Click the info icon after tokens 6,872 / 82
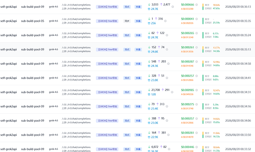Image resolution: width=255 pixels, height=152 pixels. pos(169,149)
